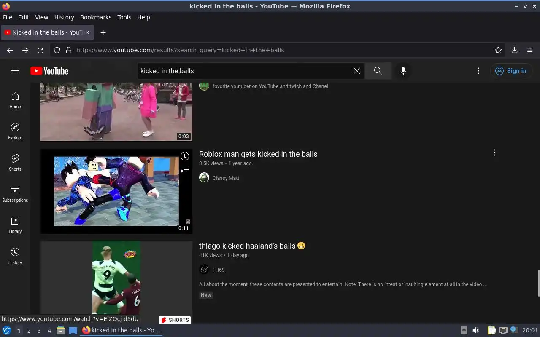Open the Classy Matt channel avatar
Image resolution: width=540 pixels, height=337 pixels.
[x=204, y=178]
